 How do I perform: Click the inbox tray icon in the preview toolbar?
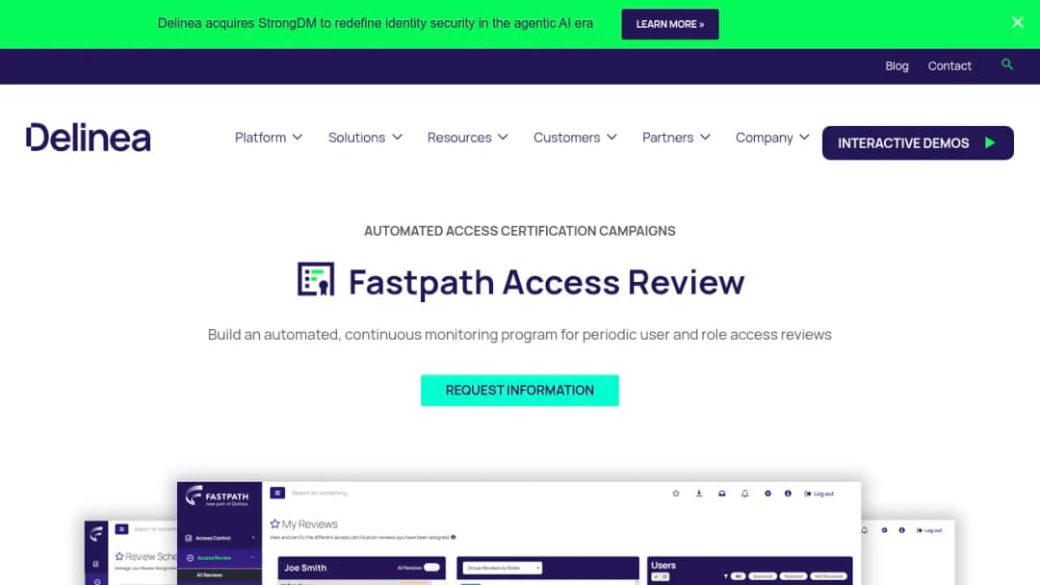pyautogui.click(x=722, y=494)
